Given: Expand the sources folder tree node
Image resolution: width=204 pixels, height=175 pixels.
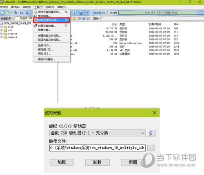Looking at the screenshot, I should tap(1, 34).
